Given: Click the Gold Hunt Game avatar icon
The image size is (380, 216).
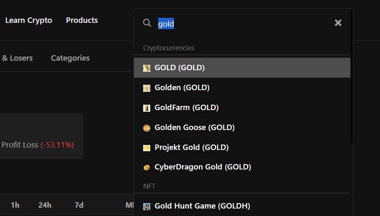Looking at the screenshot, I should click(x=147, y=206).
